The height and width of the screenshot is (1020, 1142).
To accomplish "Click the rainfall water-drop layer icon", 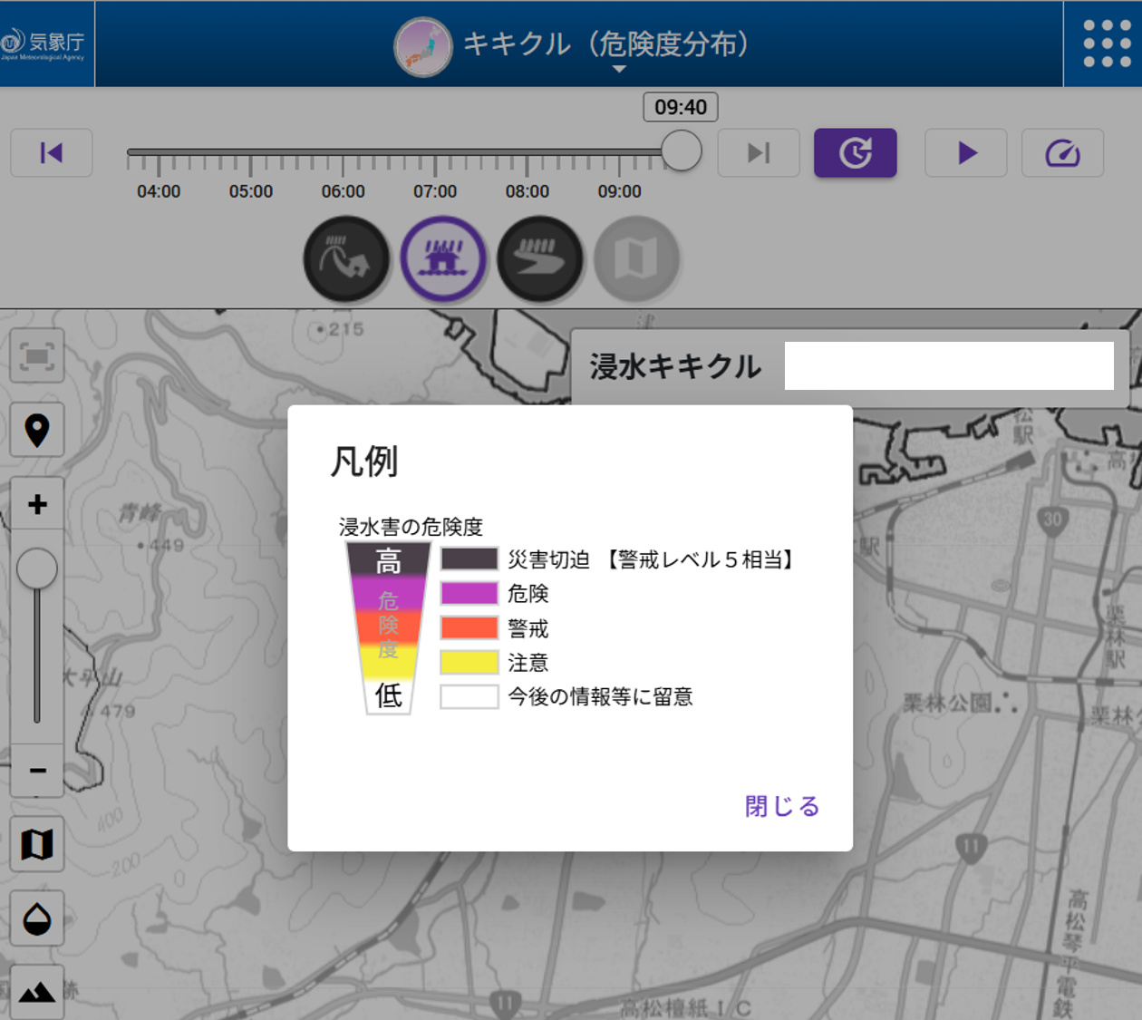I will tap(37, 918).
